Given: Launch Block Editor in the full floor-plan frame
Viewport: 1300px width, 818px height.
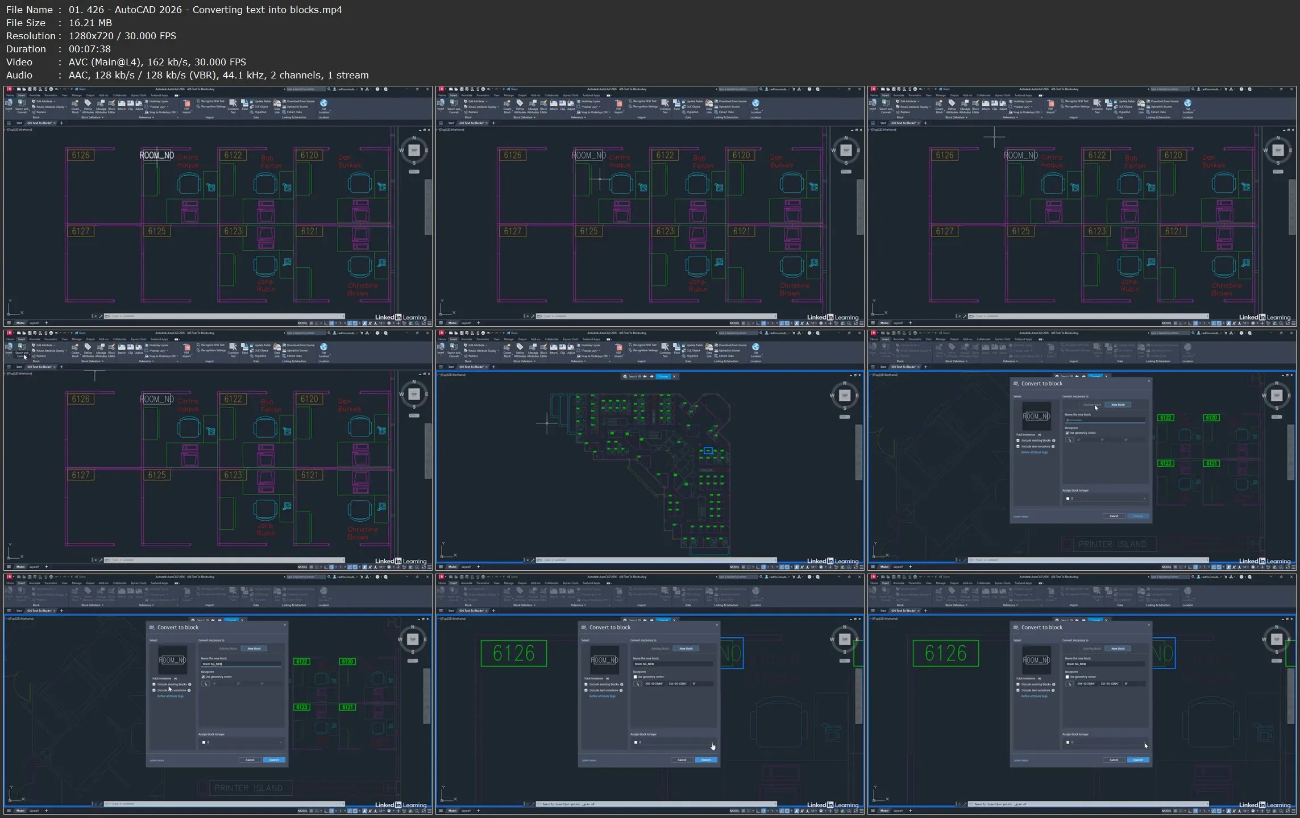Looking at the screenshot, I should [543, 350].
